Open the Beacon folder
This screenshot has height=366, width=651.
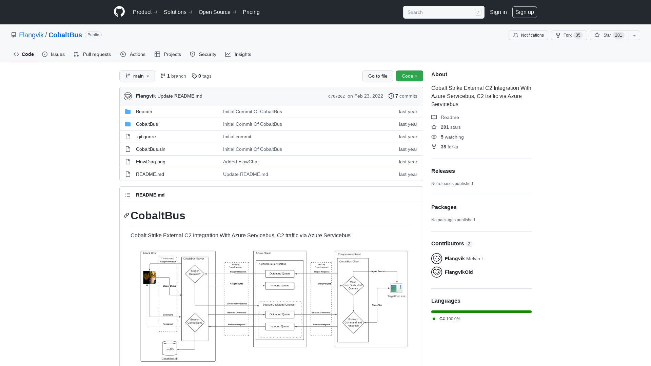click(x=144, y=111)
